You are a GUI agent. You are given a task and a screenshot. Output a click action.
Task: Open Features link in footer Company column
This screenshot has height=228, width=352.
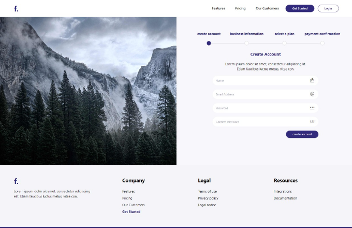coord(128,191)
